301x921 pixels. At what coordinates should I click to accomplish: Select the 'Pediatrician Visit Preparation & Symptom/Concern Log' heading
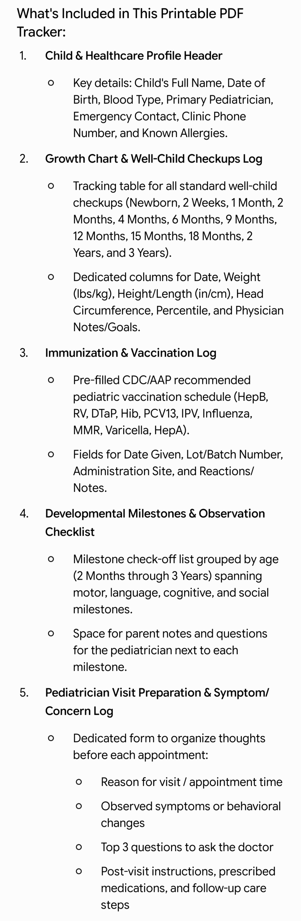[157, 702]
